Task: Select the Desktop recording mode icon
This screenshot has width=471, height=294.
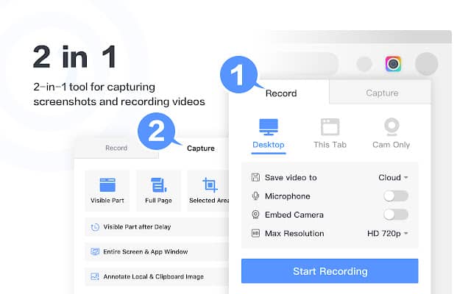Action: pyautogui.click(x=268, y=128)
